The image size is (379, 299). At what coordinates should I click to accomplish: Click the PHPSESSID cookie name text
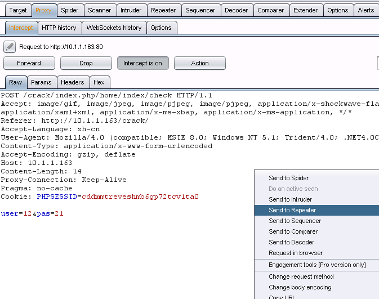click(57, 197)
